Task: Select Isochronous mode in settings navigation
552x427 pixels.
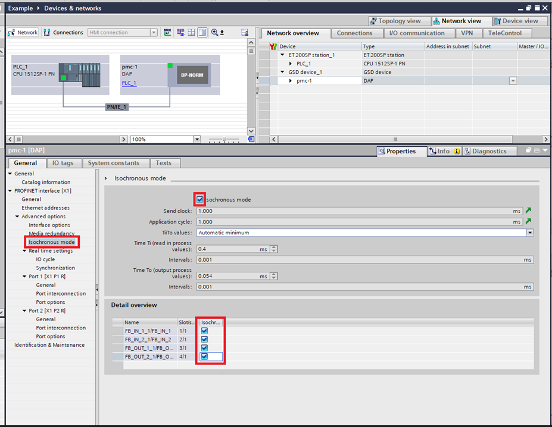Action: [x=52, y=242]
